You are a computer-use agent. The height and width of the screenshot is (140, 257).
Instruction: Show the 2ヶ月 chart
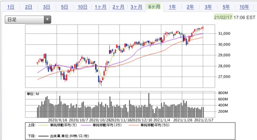[x=118, y=7]
